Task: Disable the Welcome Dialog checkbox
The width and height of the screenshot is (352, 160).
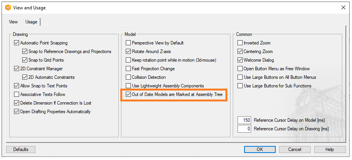Action: [x=240, y=60]
